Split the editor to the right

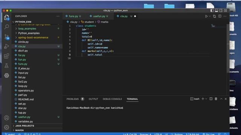pos(220,16)
